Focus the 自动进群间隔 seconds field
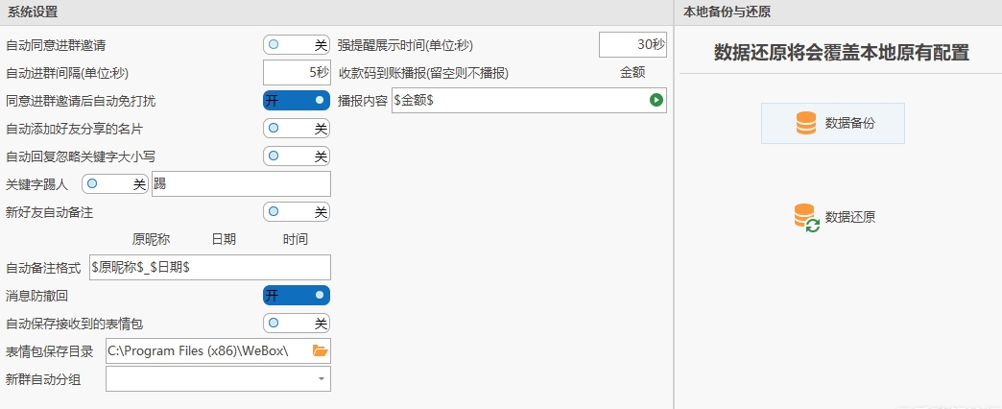Viewport: 1002px width, 409px height. coord(297,73)
